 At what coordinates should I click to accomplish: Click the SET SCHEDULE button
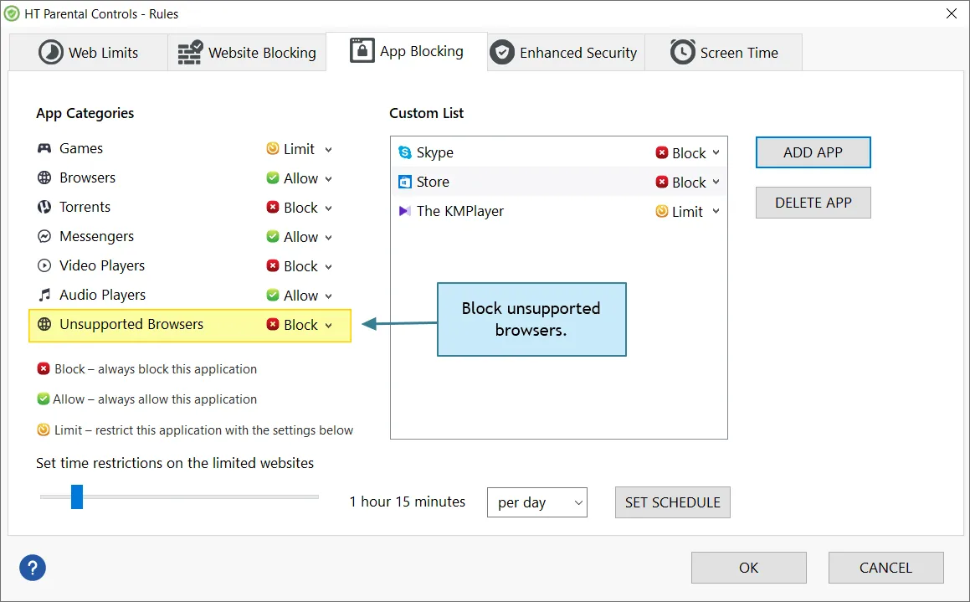pos(672,502)
